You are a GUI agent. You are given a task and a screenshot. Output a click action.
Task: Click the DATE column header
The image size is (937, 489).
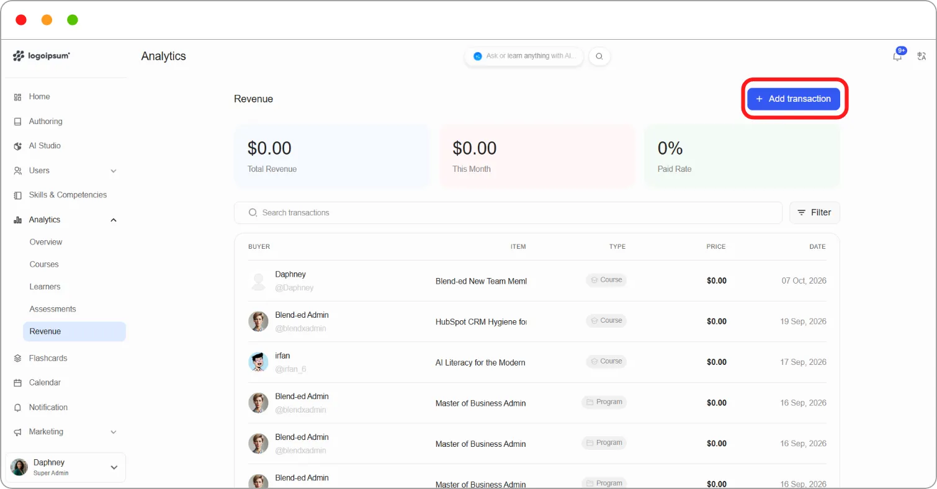click(x=818, y=247)
